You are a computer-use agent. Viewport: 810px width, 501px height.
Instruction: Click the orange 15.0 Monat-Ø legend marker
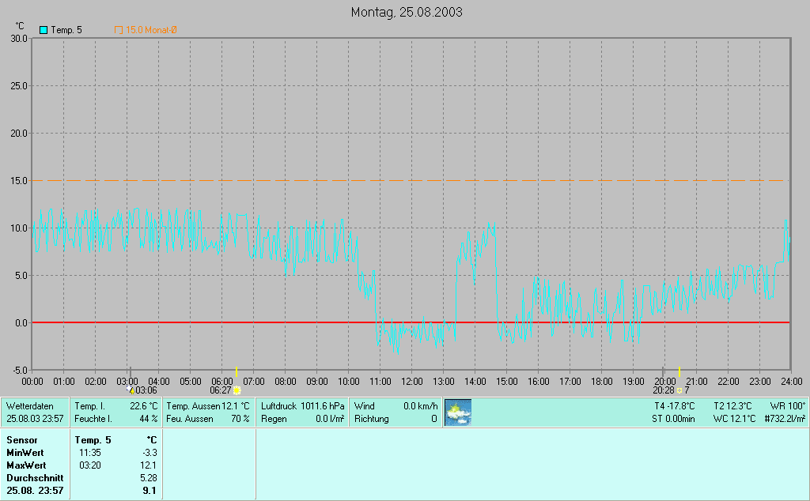pyautogui.click(x=119, y=30)
